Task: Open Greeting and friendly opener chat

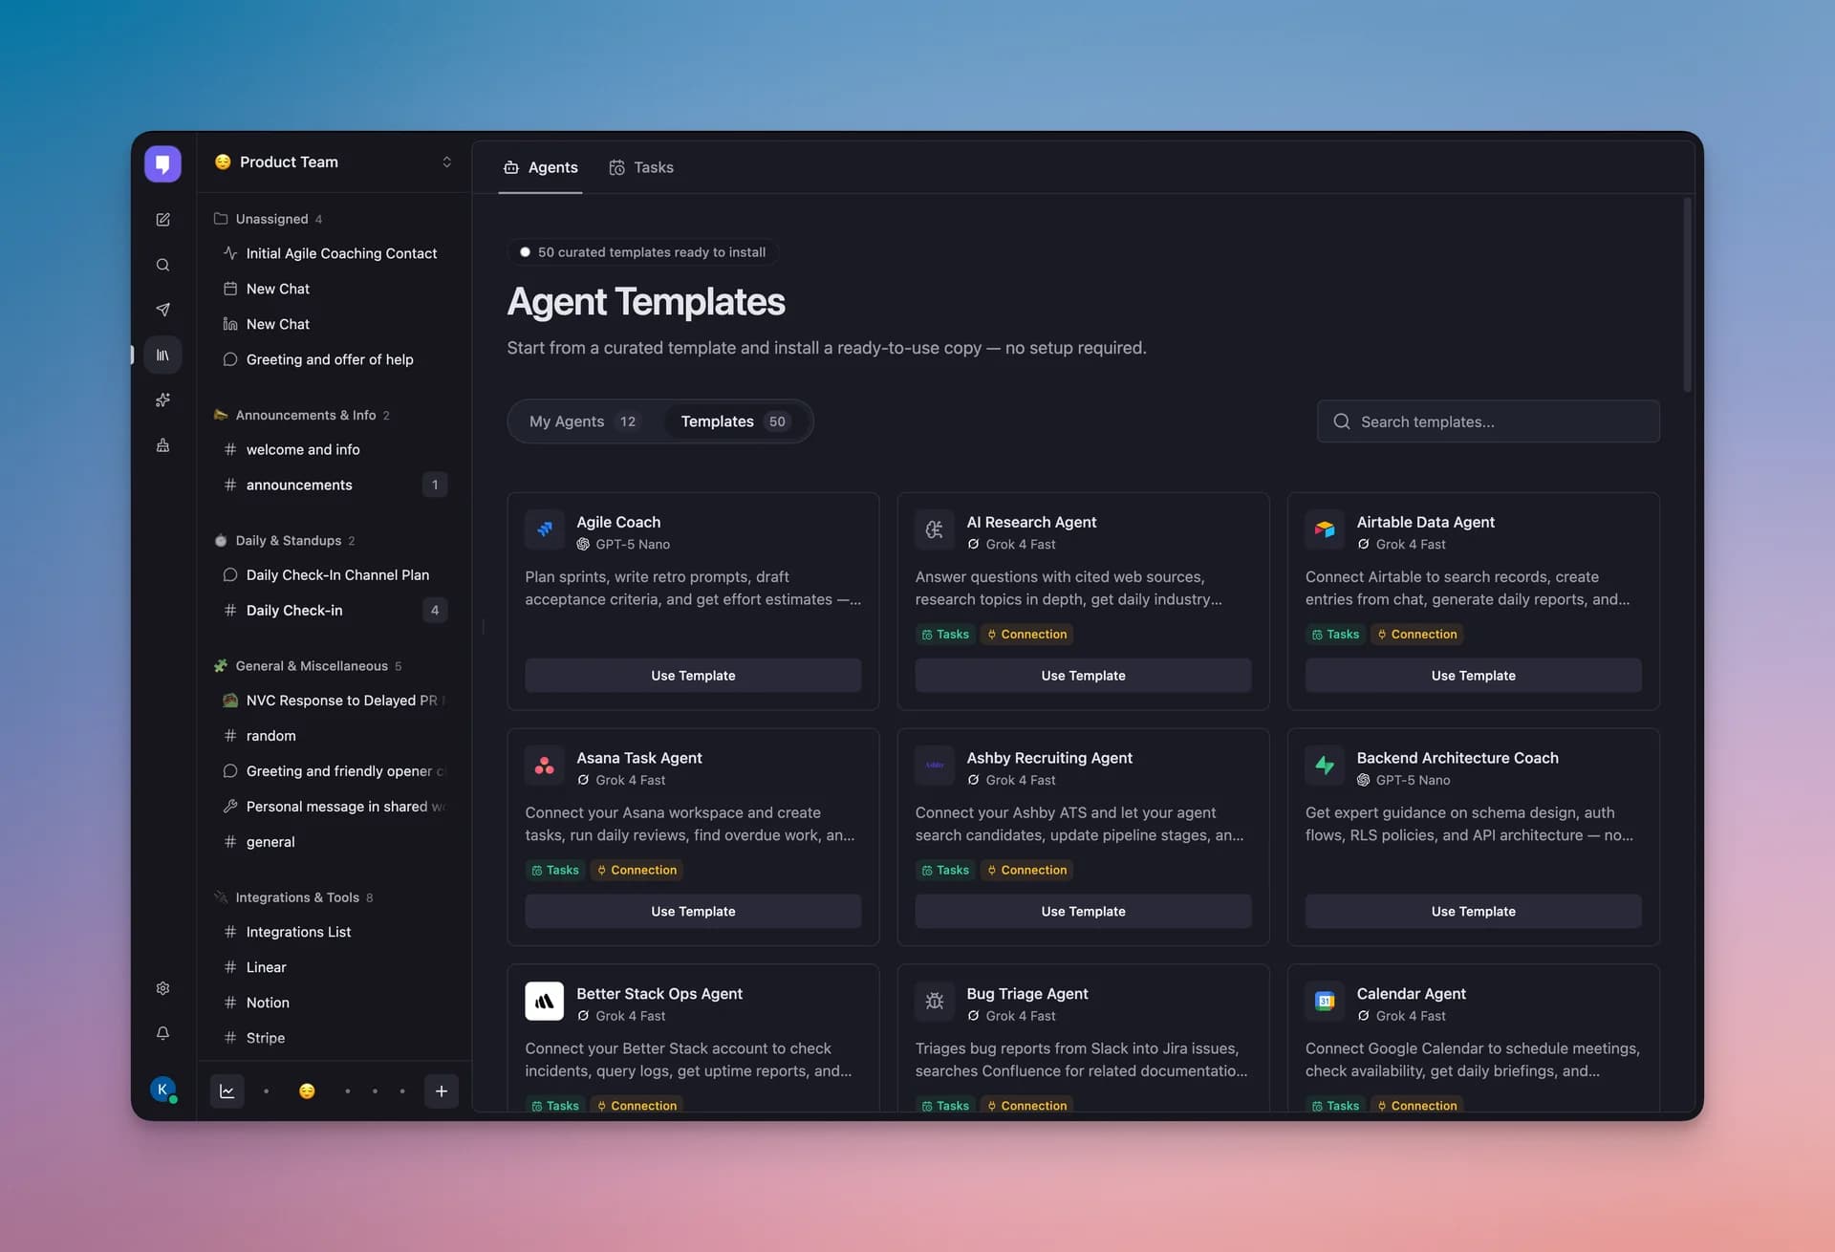Action: (x=334, y=771)
